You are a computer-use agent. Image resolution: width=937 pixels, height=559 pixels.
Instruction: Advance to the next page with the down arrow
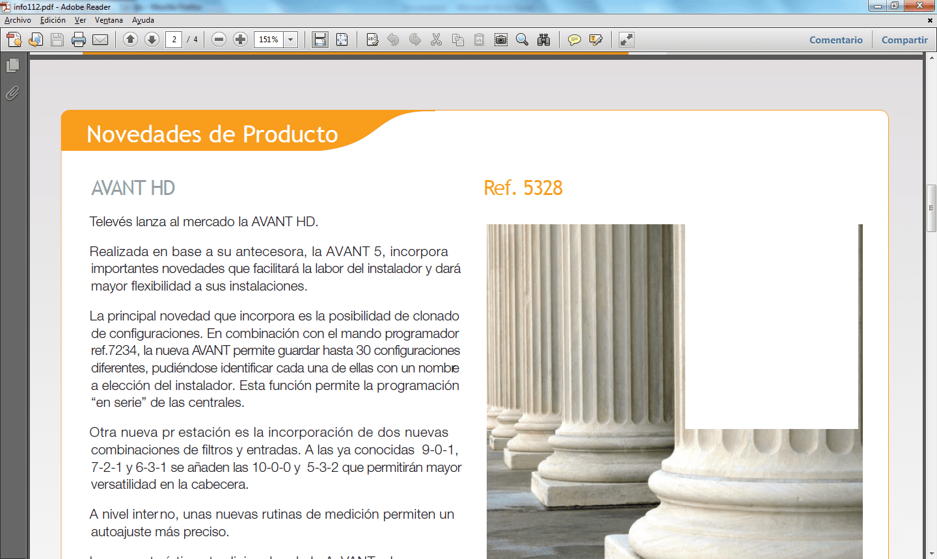pos(152,40)
